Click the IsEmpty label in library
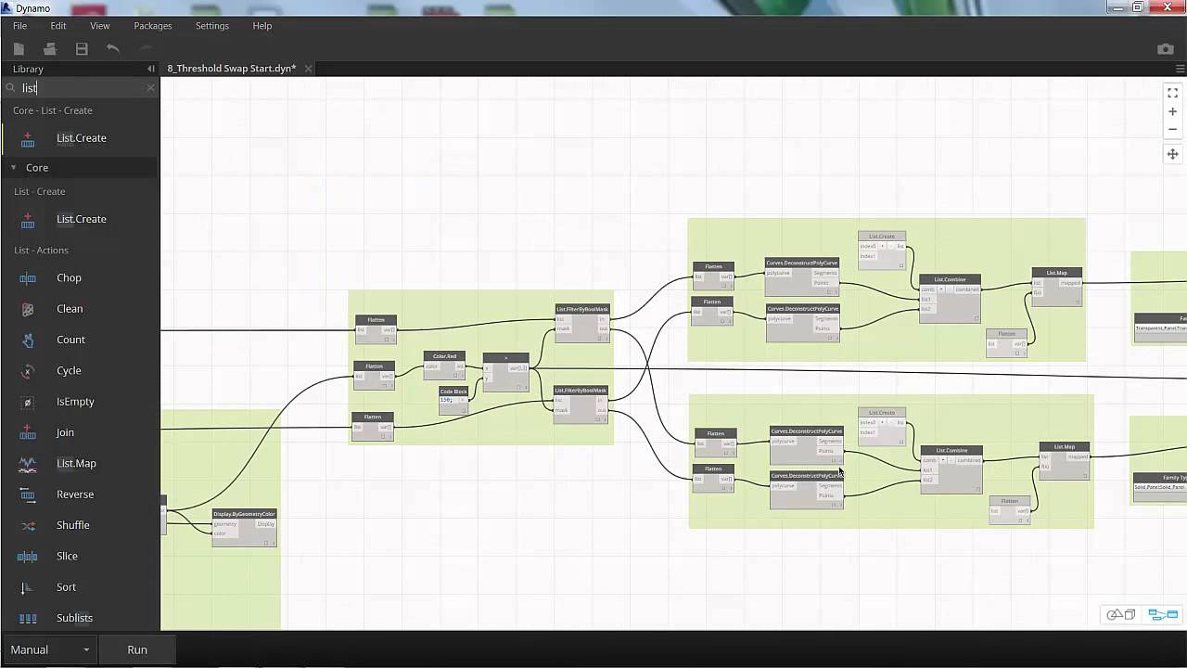The image size is (1187, 668). click(75, 402)
